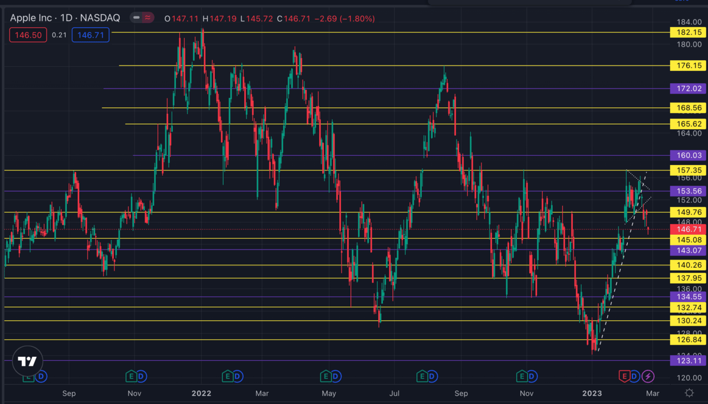The height and width of the screenshot is (404, 708).
Task: Select the 126.84 price level label
Action: click(689, 340)
